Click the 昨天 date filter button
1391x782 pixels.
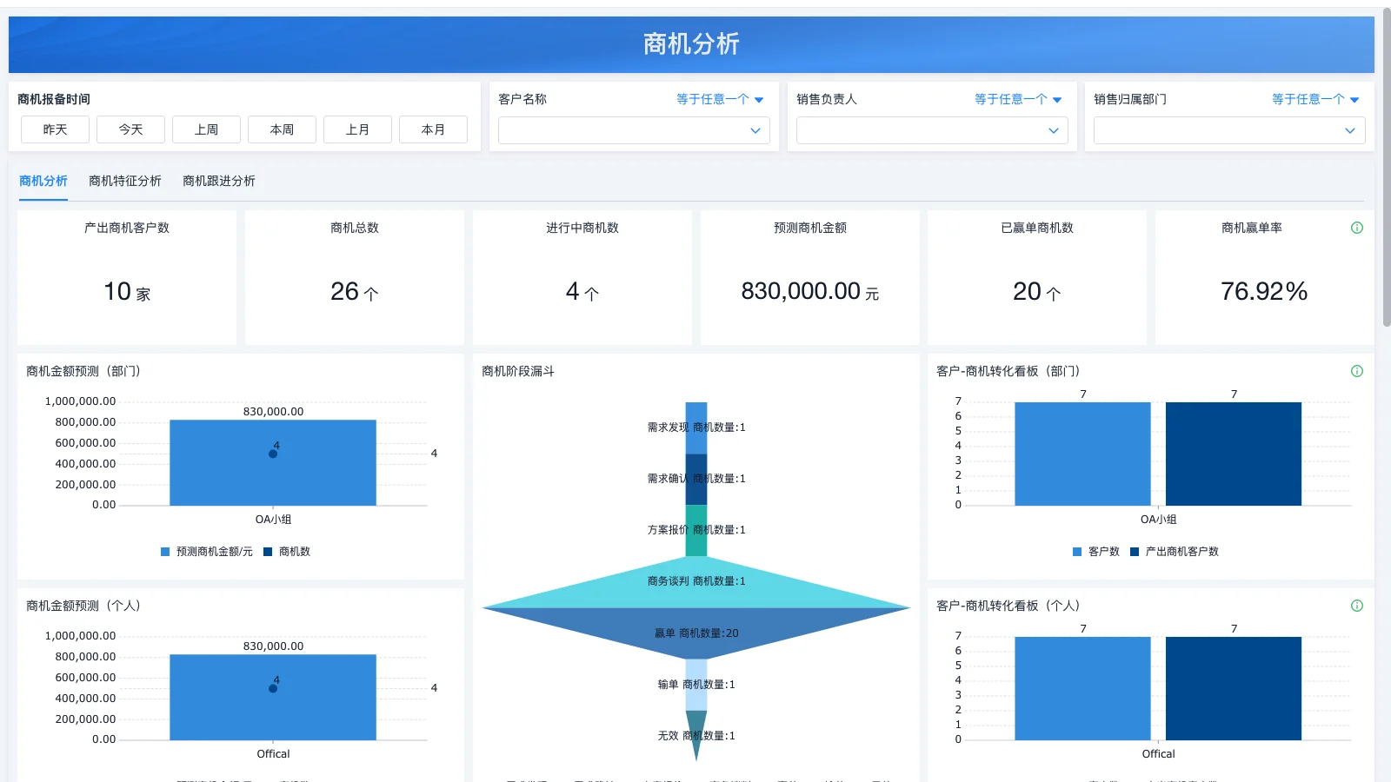pyautogui.click(x=54, y=129)
